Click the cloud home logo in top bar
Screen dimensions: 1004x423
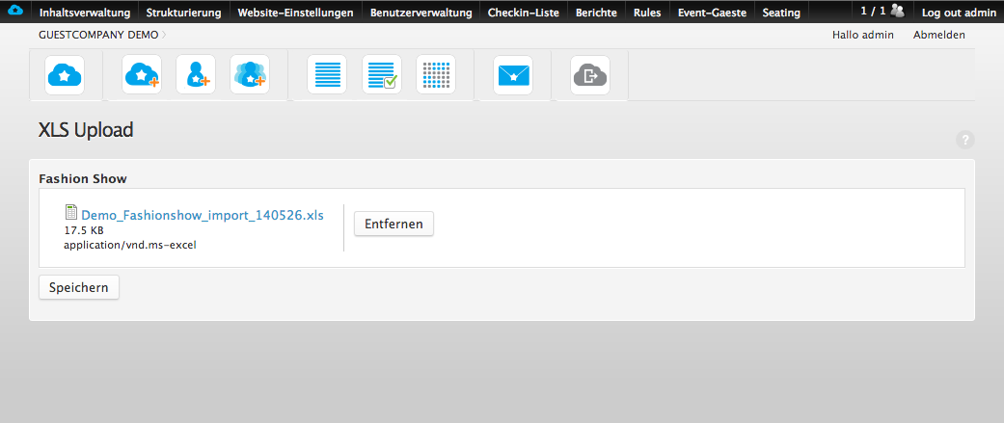coord(14,11)
